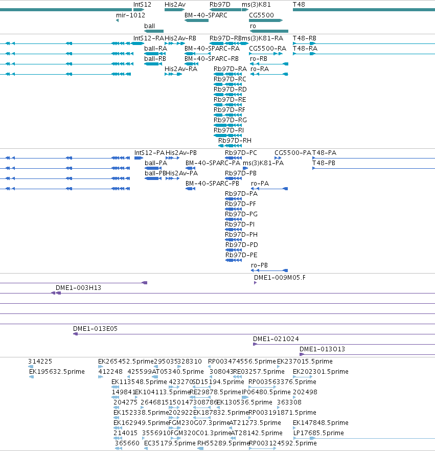The image size is (435, 451).
Task: Click protein label IntS12-PA
Action: 149,153
